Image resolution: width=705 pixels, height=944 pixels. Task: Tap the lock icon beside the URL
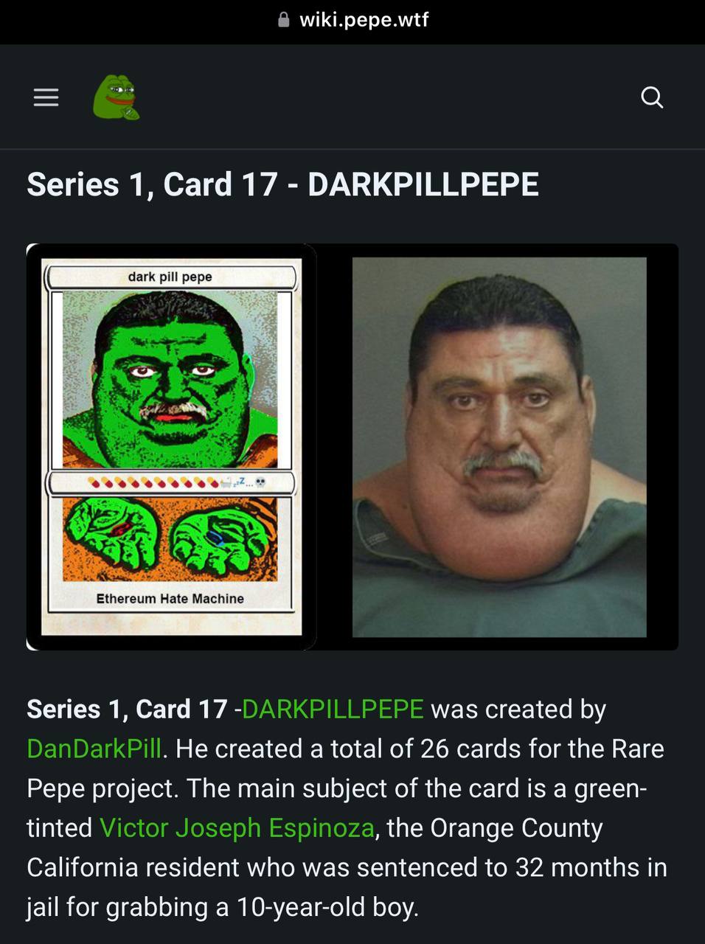284,20
